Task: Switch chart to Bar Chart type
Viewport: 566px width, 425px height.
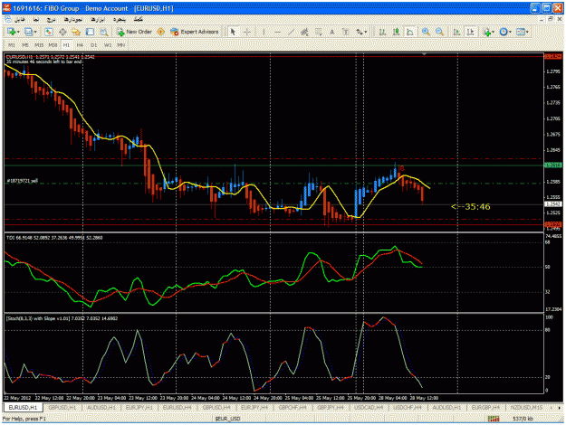Action: [382, 32]
